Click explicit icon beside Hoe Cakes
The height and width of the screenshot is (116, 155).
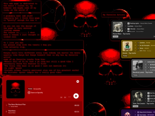coord(138,115)
